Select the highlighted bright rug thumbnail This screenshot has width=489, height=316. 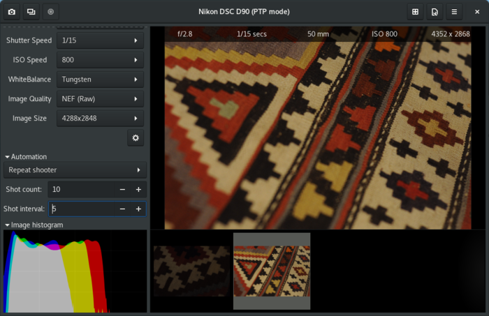click(x=272, y=271)
